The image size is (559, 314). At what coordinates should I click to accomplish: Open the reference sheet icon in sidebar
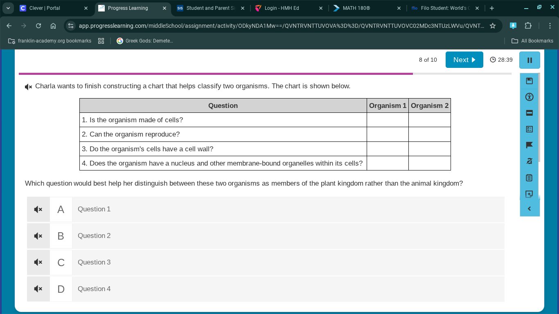coord(529,129)
